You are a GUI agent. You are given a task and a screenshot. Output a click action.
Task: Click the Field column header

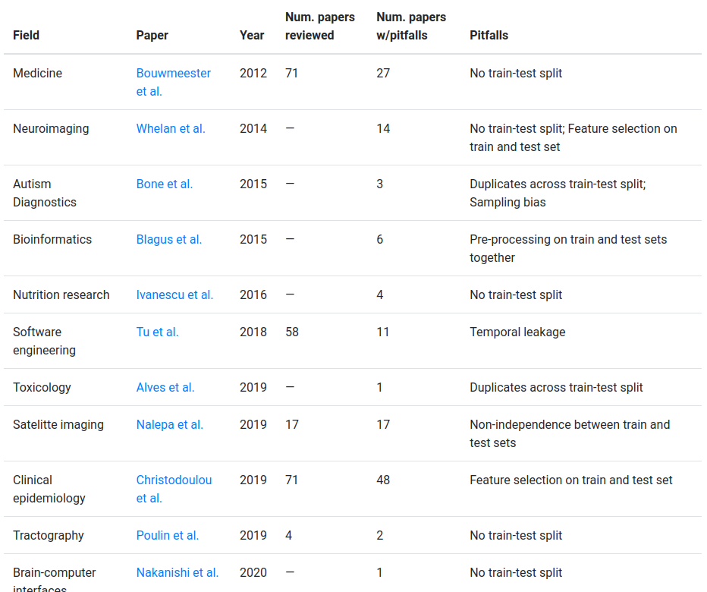pos(27,36)
